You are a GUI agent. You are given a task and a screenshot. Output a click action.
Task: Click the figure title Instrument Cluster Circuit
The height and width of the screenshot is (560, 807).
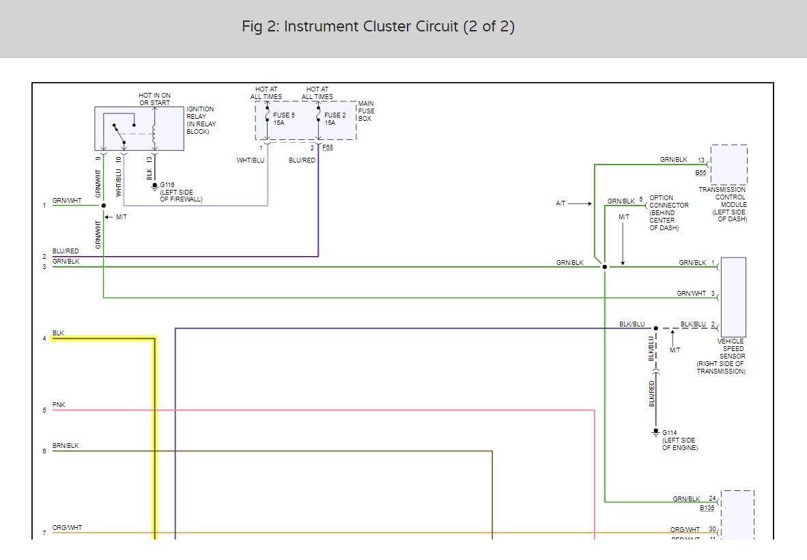(x=378, y=26)
